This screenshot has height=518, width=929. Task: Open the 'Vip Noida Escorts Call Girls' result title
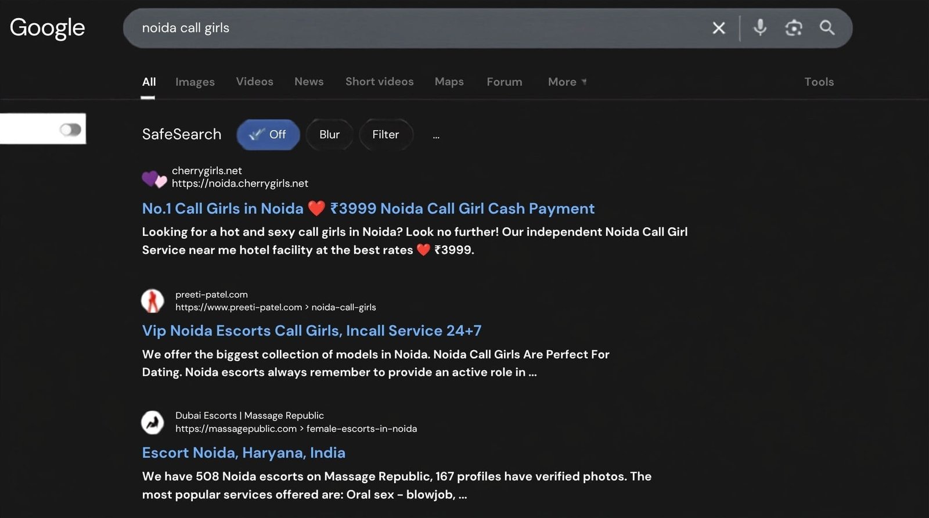(x=312, y=331)
